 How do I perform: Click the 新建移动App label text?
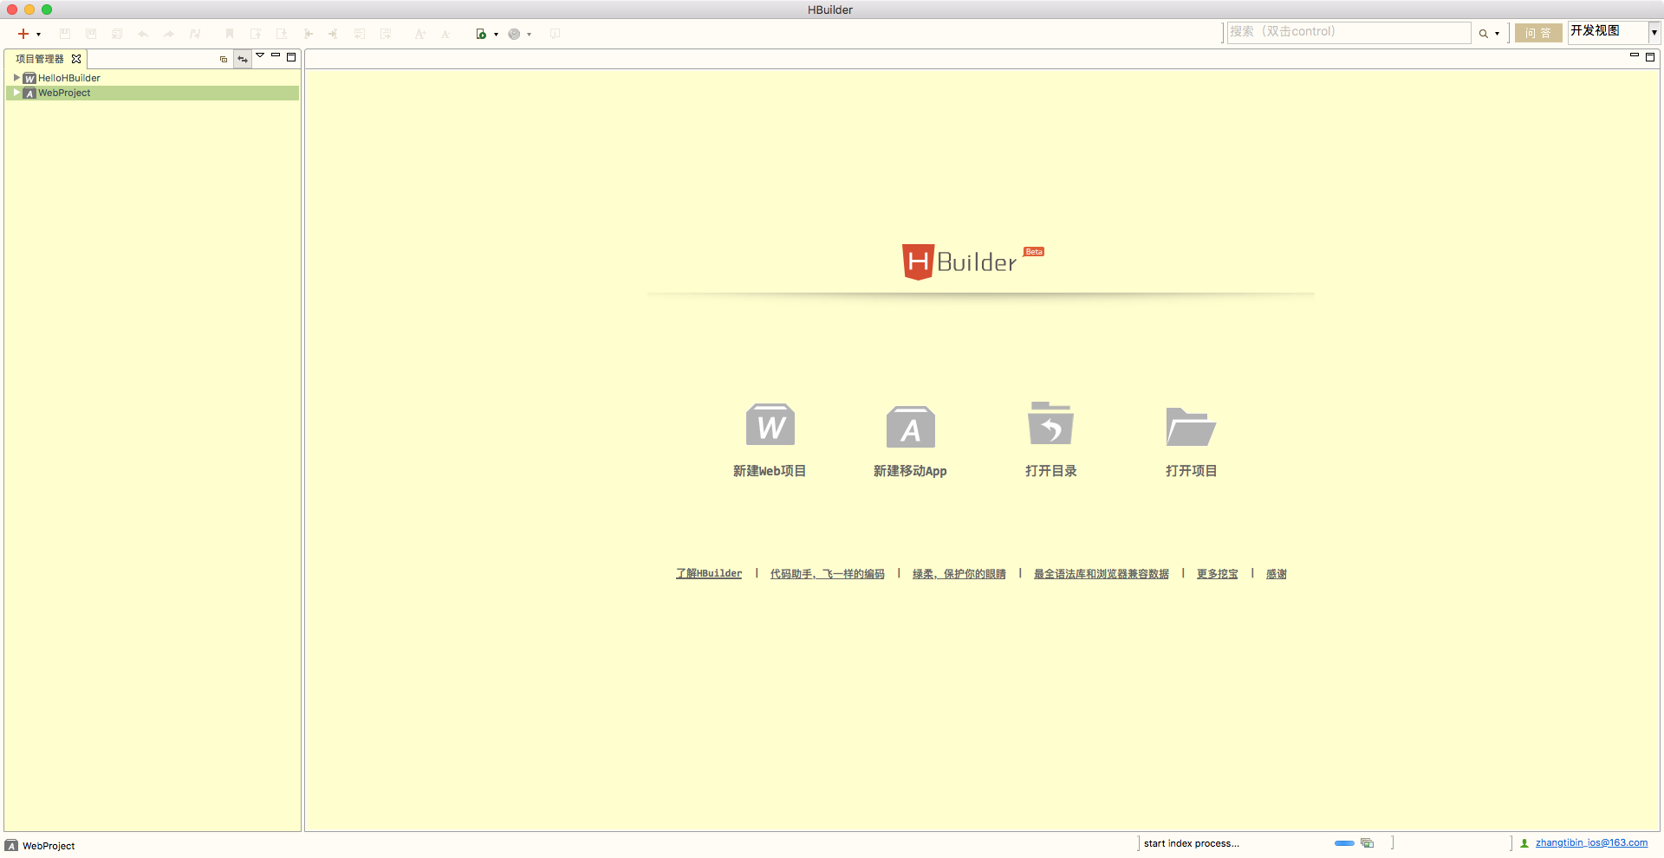[x=910, y=471]
